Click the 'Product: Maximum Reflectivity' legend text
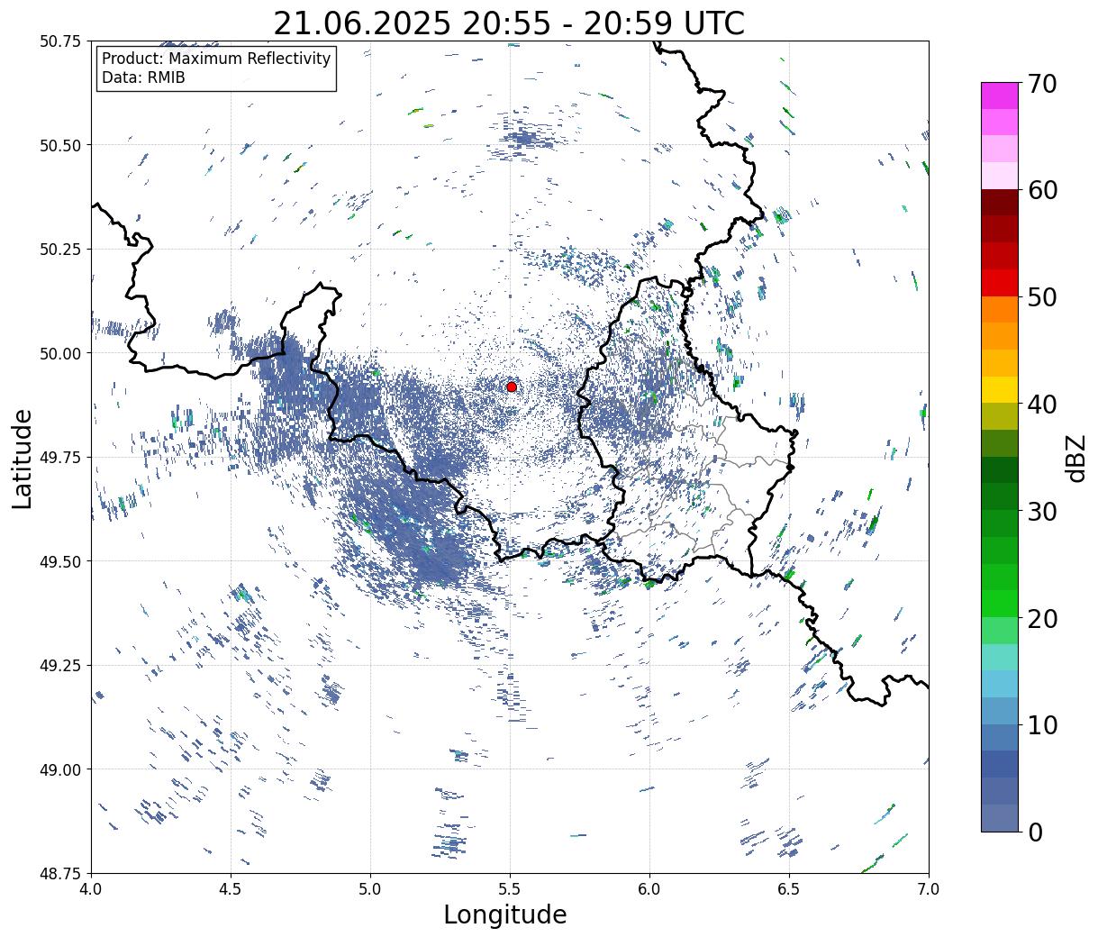 (x=216, y=59)
